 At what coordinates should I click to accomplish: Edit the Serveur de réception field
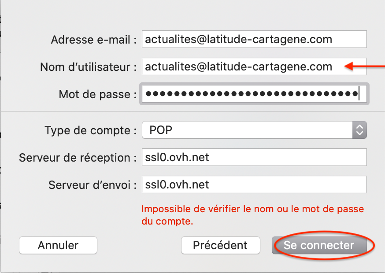click(254, 157)
